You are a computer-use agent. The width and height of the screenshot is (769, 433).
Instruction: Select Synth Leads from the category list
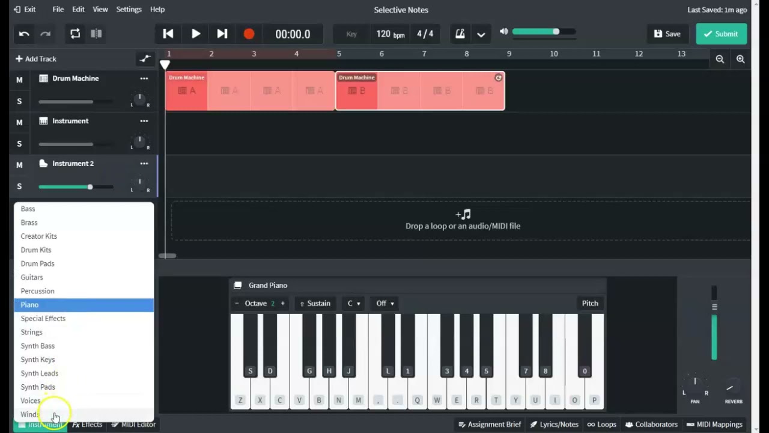(84, 373)
